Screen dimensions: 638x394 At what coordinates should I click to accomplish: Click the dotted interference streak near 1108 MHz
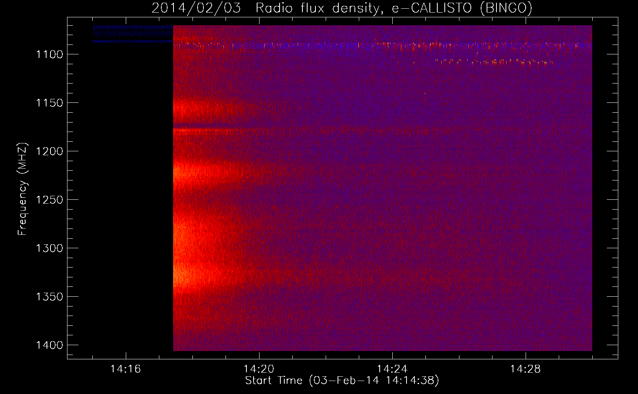tap(495, 61)
